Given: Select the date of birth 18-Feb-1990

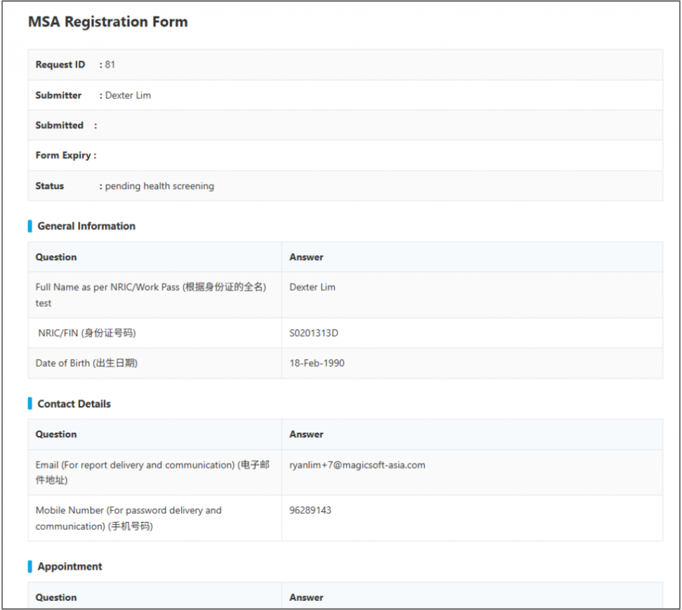Looking at the screenshot, I should (317, 363).
